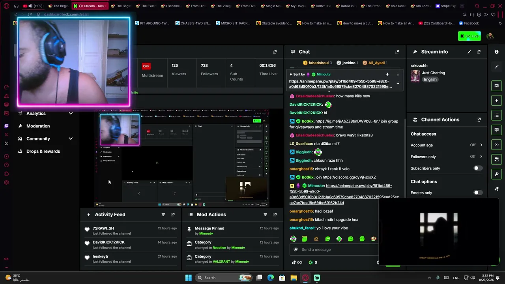Expand the Community sidebar section

pyautogui.click(x=71, y=139)
